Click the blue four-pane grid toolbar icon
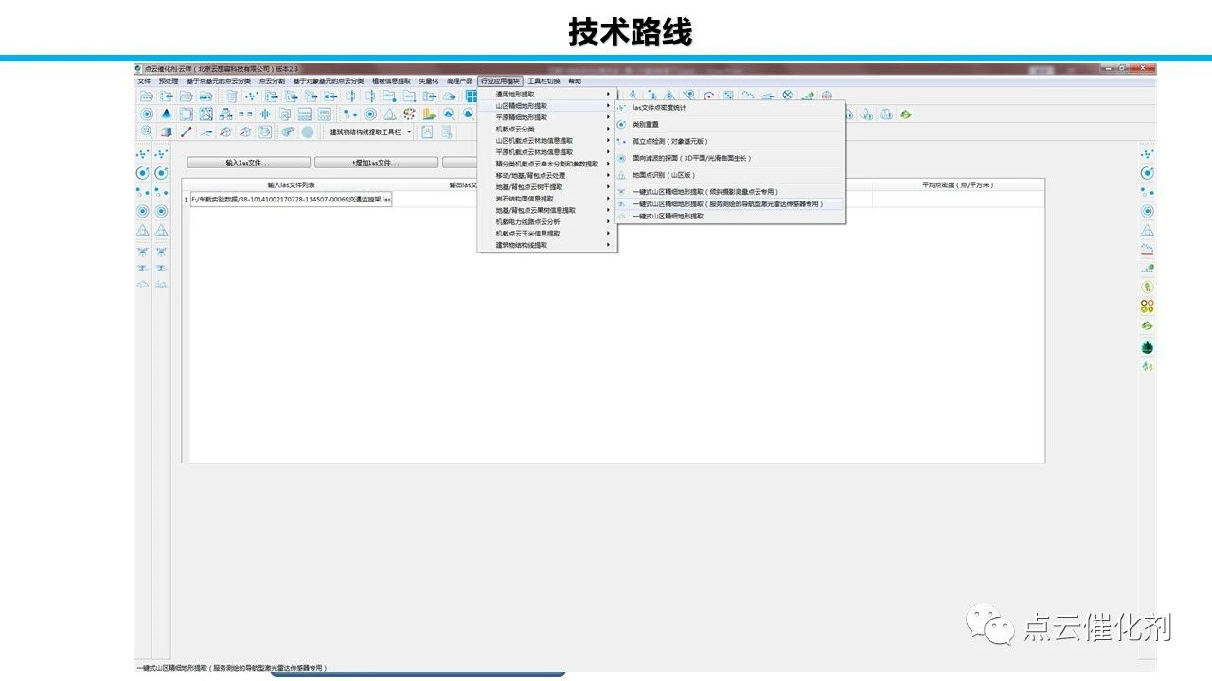The image size is (1212, 681). coord(471,96)
